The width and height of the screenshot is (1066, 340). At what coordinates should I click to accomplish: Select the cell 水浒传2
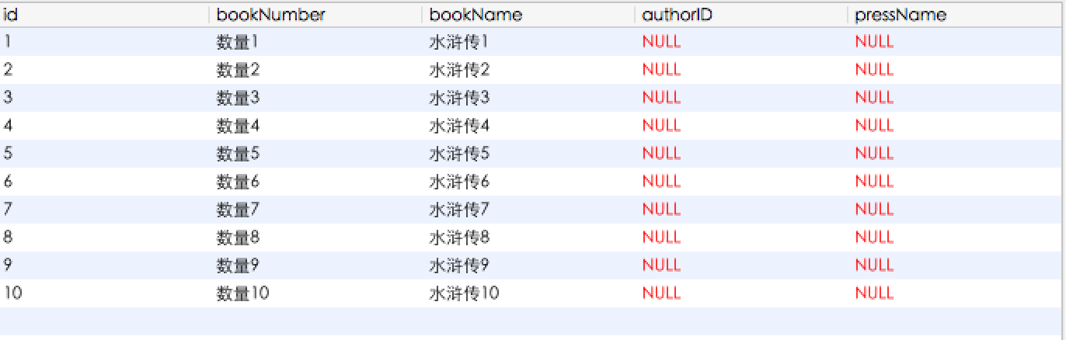(529, 70)
